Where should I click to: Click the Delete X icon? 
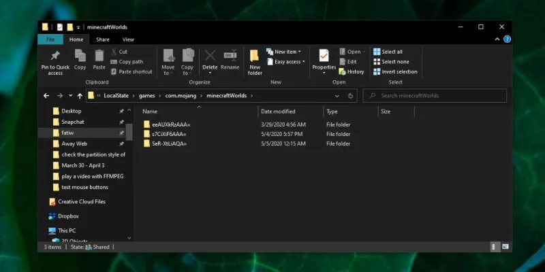210,56
